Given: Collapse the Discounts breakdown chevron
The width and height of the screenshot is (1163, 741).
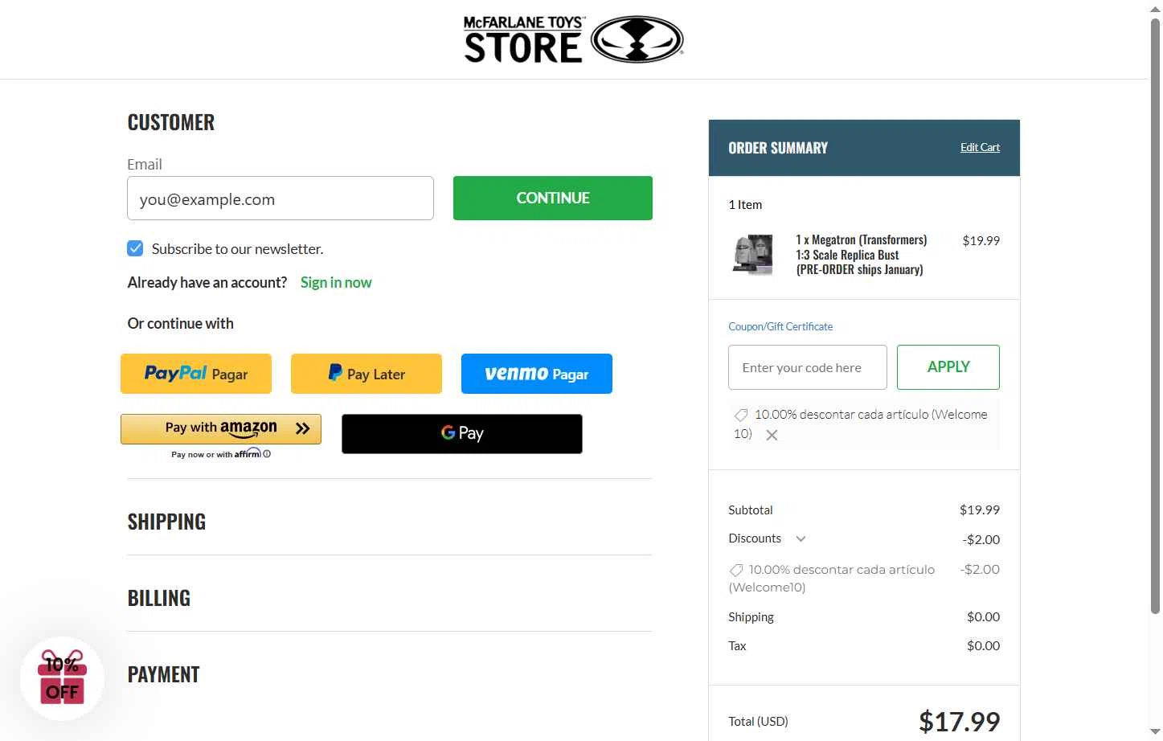Looking at the screenshot, I should (801, 538).
